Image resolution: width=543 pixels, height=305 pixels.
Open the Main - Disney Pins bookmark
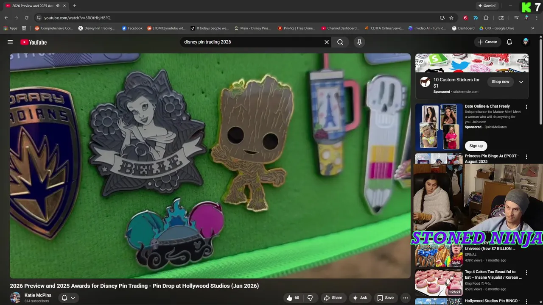[252, 28]
